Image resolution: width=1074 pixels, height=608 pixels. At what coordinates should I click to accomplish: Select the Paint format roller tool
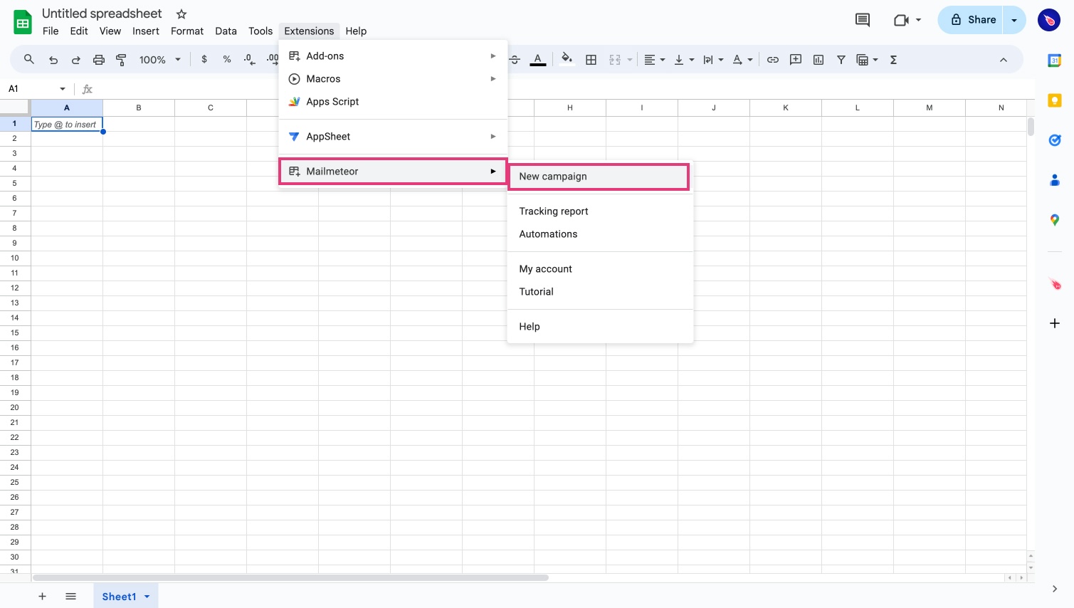coord(122,60)
